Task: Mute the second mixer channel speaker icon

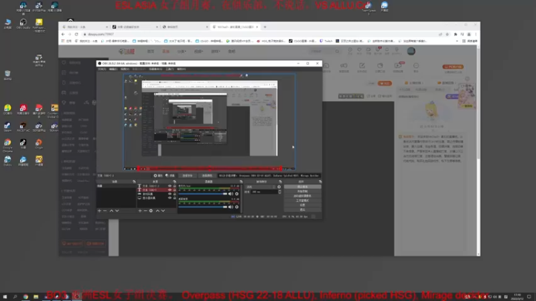Action: [x=230, y=207]
